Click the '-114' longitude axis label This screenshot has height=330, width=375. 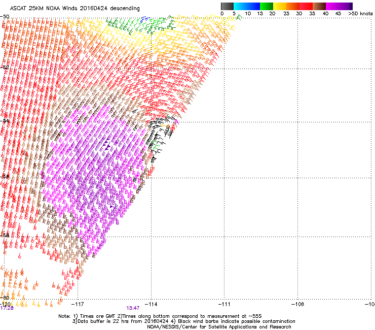pos(151,304)
